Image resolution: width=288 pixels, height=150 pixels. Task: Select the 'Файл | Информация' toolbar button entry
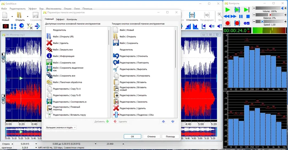[63, 56]
